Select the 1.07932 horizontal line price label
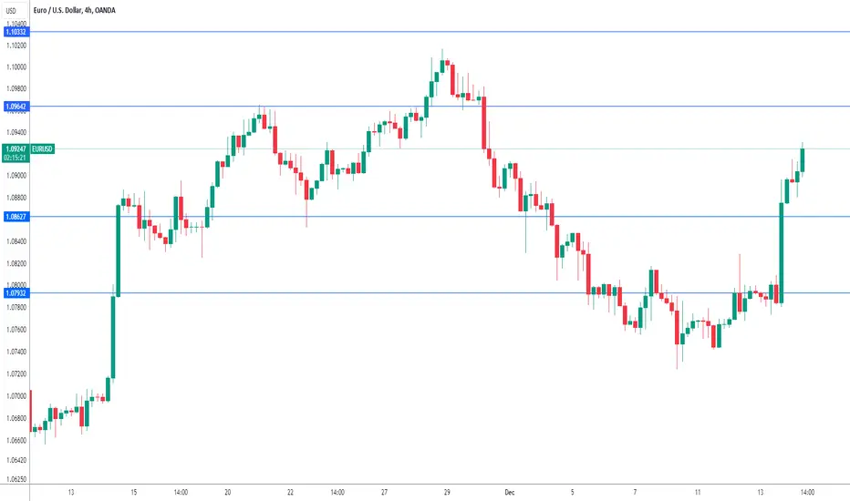The image size is (850, 501). (x=16, y=293)
